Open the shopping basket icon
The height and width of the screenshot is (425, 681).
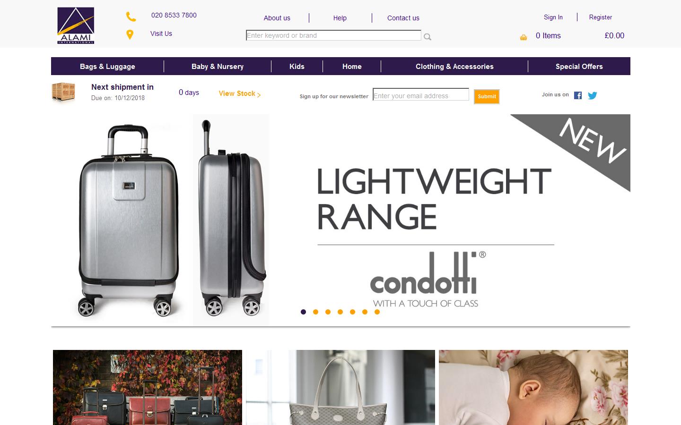pyautogui.click(x=524, y=37)
